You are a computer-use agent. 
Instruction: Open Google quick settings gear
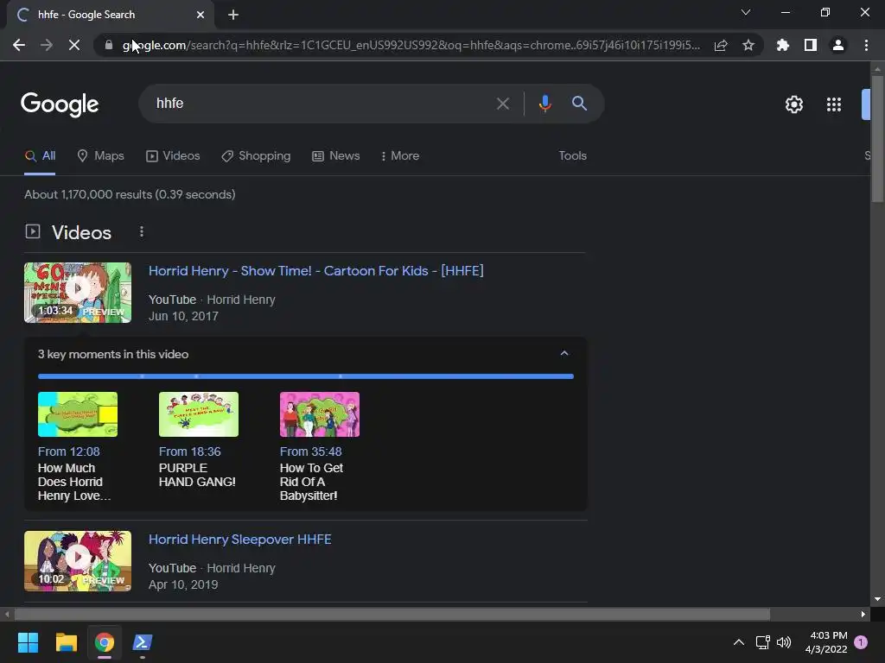[x=794, y=104]
